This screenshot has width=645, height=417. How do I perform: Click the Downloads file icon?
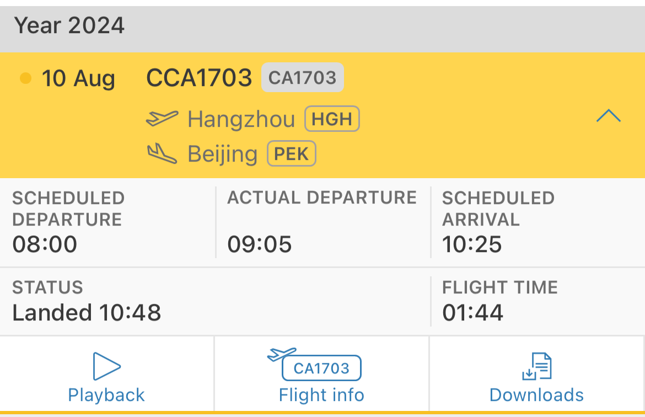point(537,367)
